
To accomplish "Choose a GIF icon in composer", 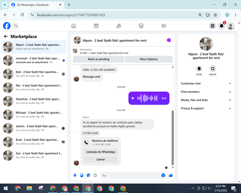I will point(95,175).
